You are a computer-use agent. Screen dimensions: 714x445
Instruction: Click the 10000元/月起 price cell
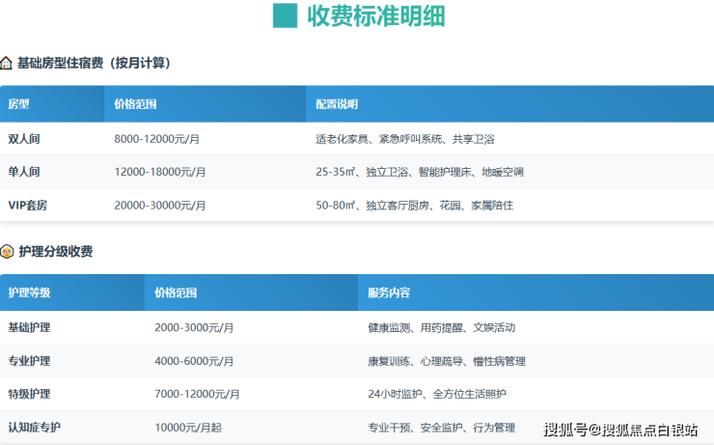pos(186,428)
